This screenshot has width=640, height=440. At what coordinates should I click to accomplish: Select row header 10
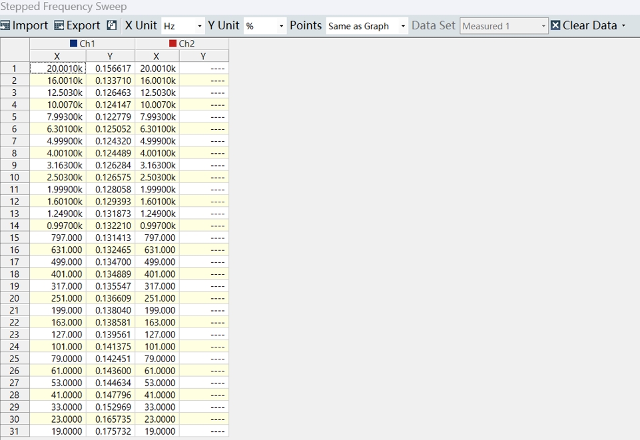tap(15, 177)
